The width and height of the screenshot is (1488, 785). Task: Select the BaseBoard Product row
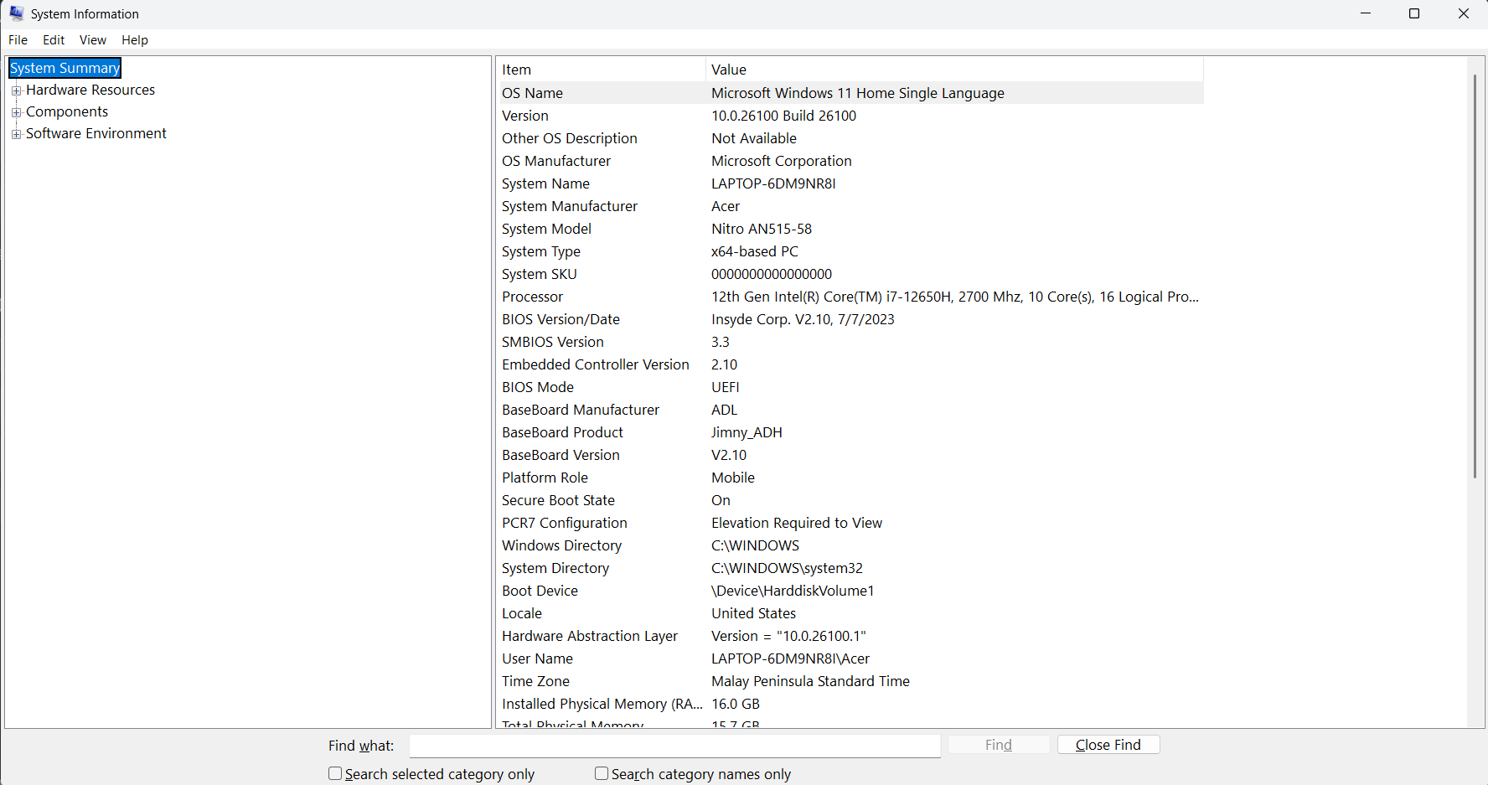tap(850, 432)
